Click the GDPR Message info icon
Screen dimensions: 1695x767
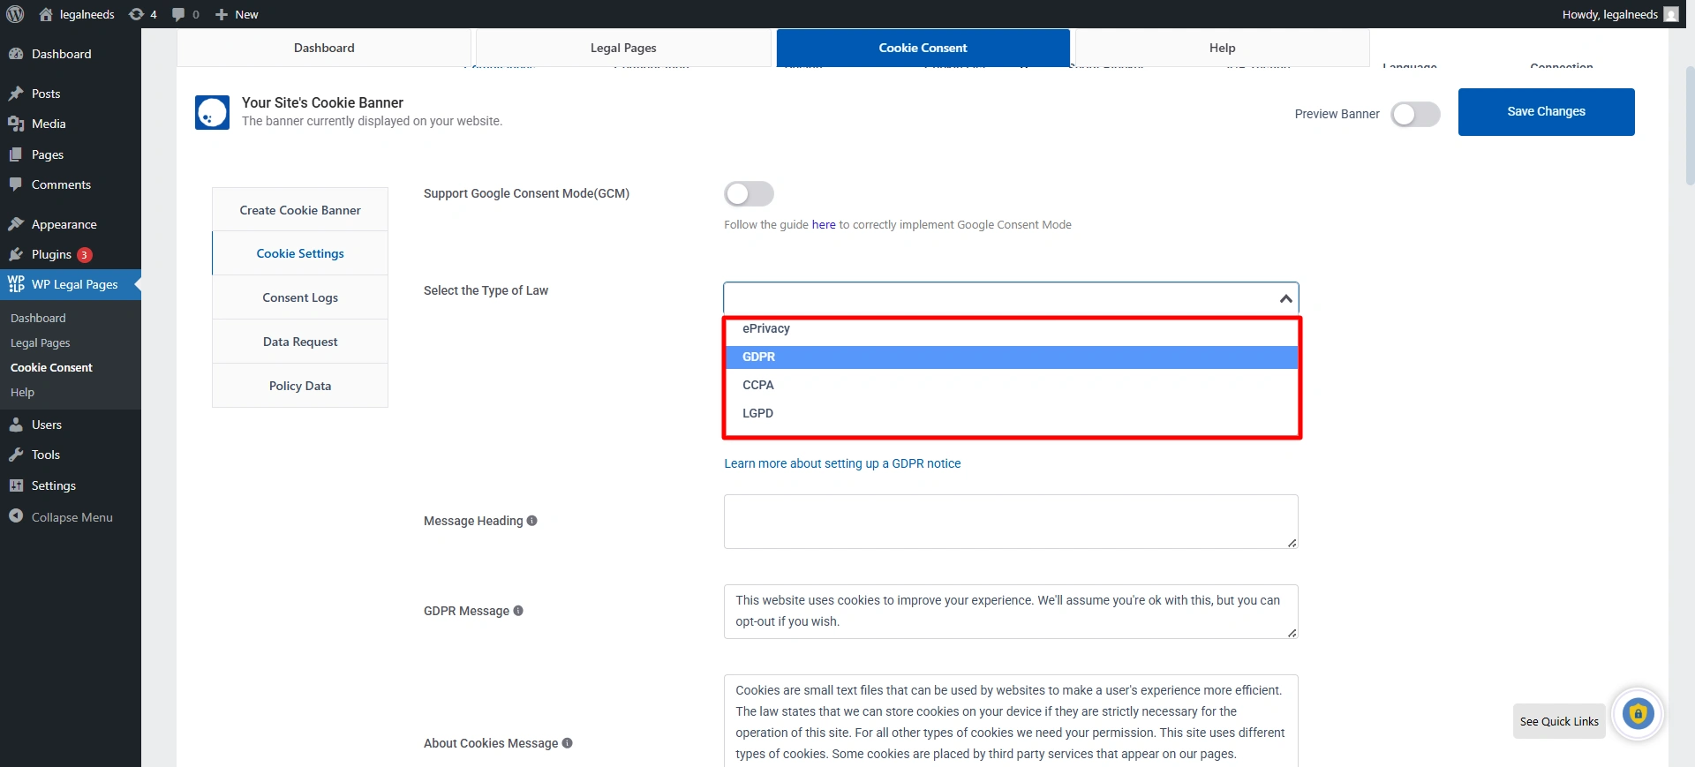tap(518, 611)
